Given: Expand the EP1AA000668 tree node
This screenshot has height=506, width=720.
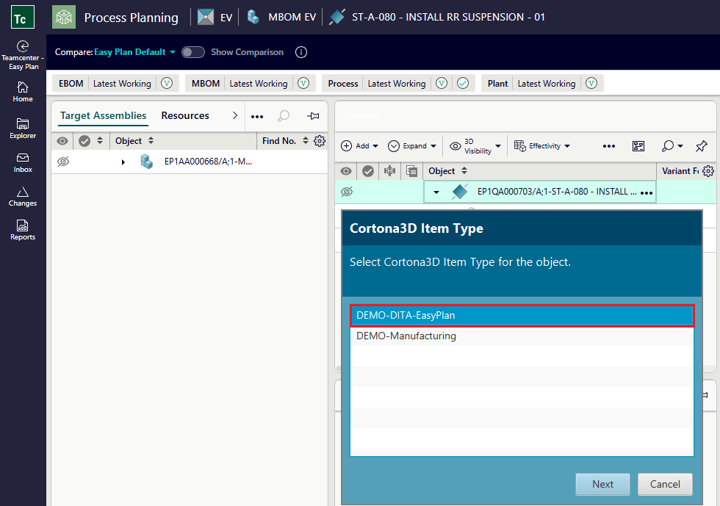Looking at the screenshot, I should (123, 162).
